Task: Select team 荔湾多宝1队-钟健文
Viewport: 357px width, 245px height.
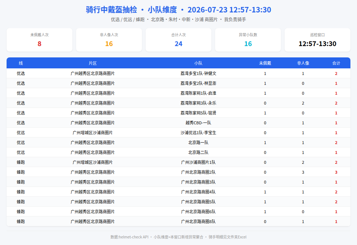Action: [198, 73]
